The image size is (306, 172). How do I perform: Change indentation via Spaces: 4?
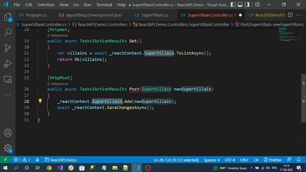[211, 160]
